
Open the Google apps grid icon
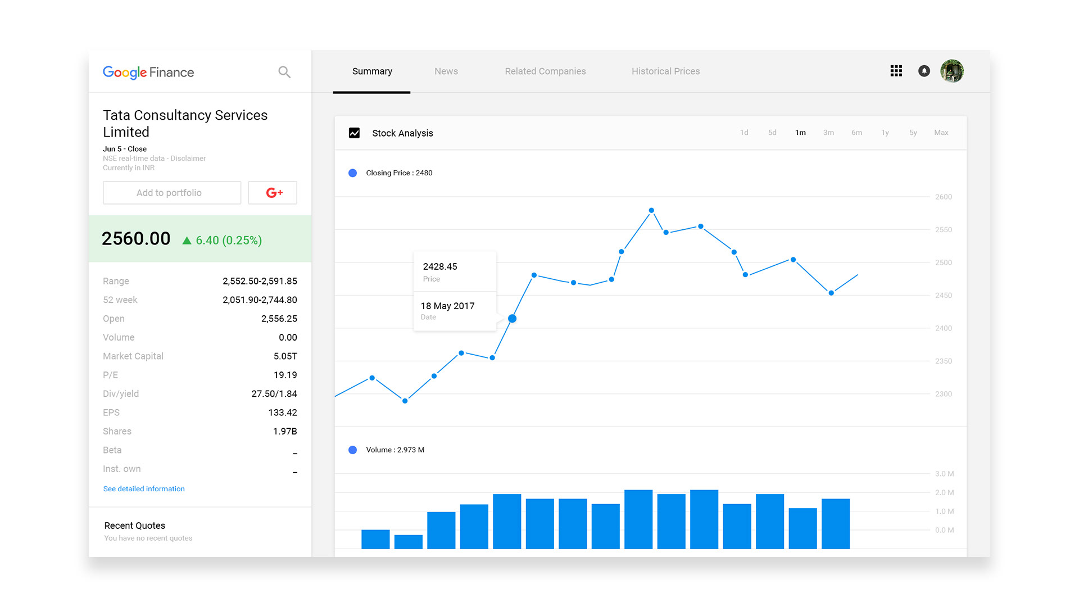click(x=896, y=71)
